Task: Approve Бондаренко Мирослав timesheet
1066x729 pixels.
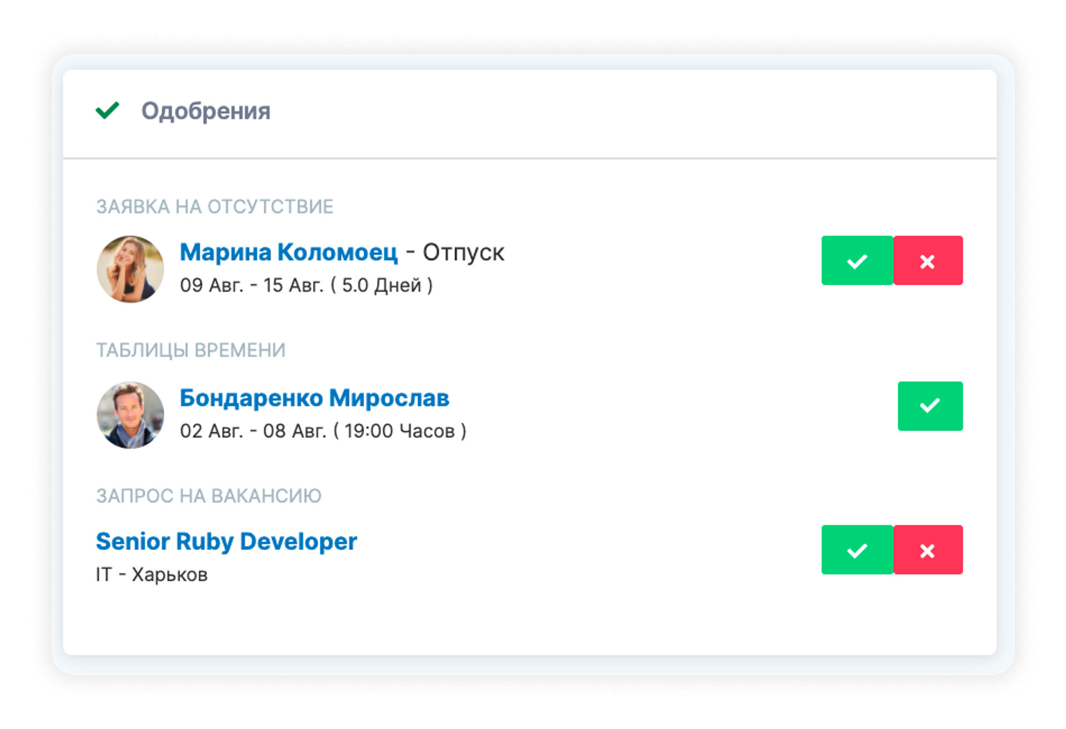Action: tap(930, 406)
